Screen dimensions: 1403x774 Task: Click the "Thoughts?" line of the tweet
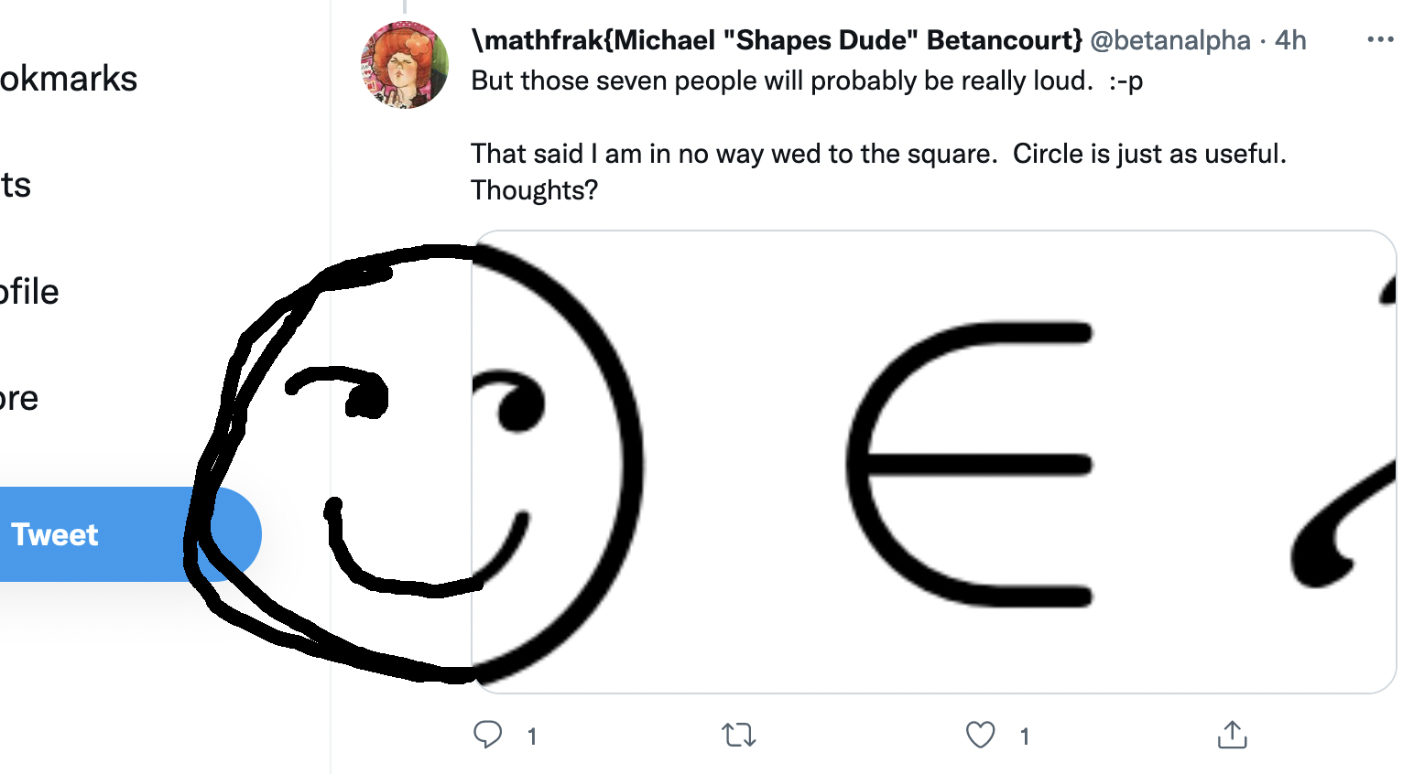[534, 190]
